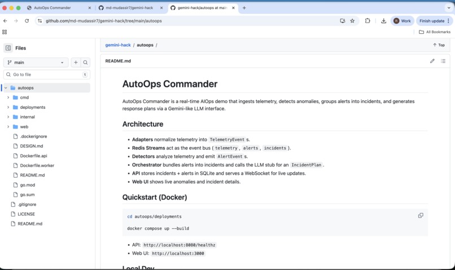Switch to the AutoOps Commander tab
This screenshot has width=455, height=270.
click(x=53, y=8)
